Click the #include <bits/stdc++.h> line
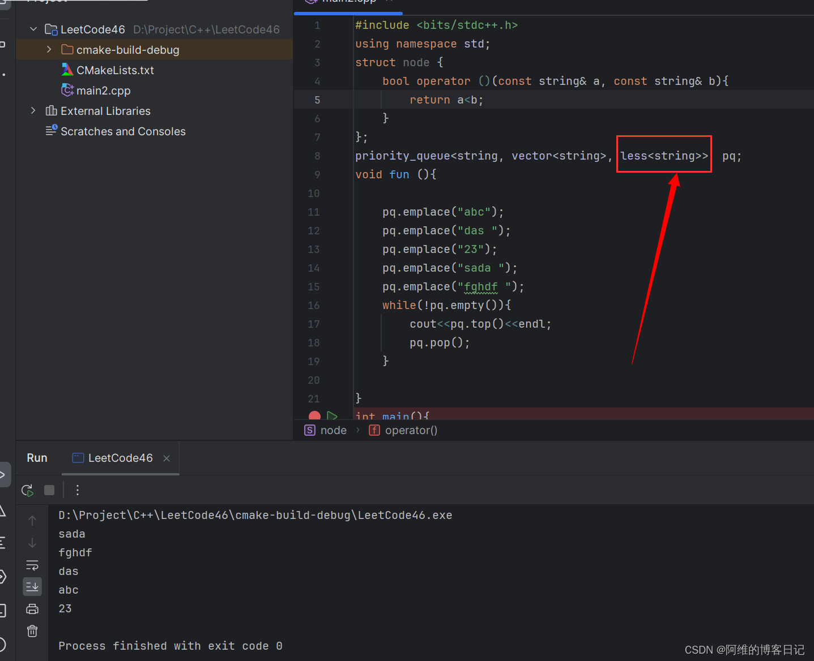 (x=436, y=25)
